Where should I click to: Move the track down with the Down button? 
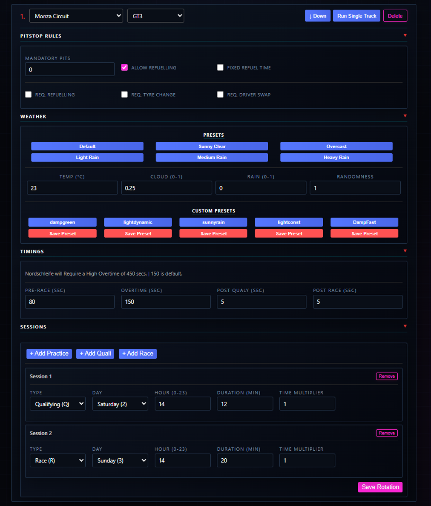pos(317,16)
